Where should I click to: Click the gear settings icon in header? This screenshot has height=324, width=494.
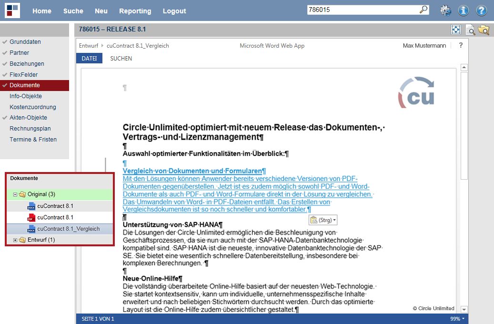(x=445, y=10)
